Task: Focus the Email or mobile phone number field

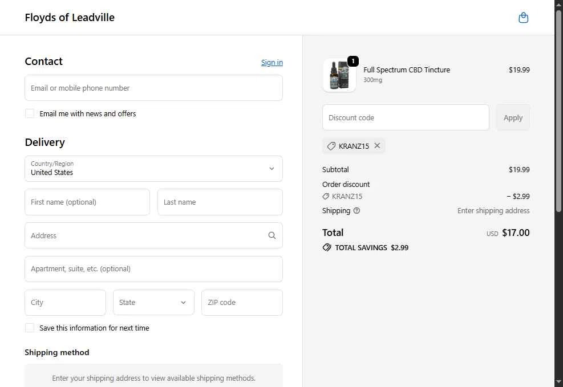Action: pos(153,88)
